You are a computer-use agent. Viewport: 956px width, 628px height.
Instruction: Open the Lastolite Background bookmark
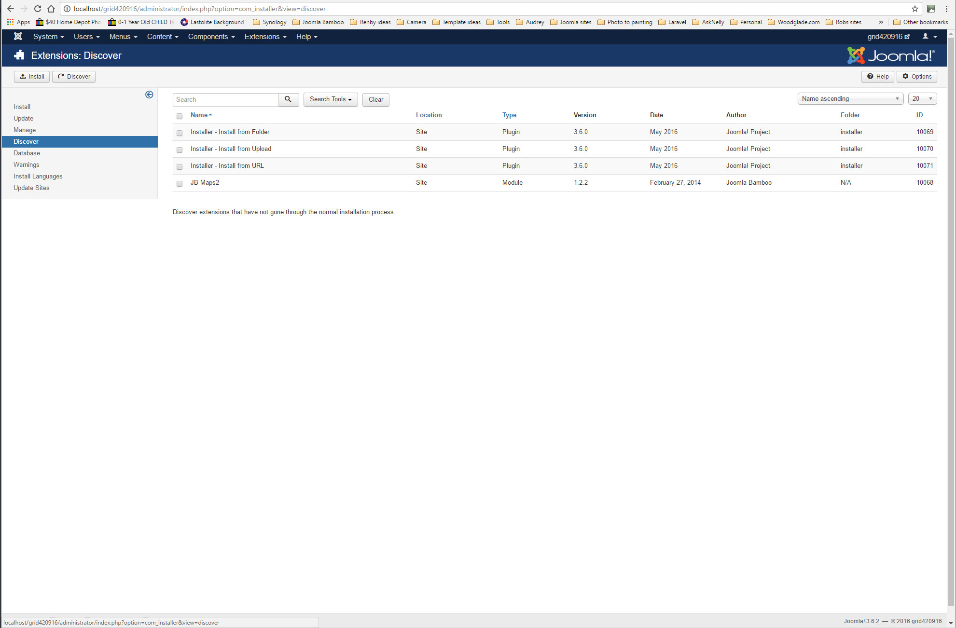click(x=212, y=22)
